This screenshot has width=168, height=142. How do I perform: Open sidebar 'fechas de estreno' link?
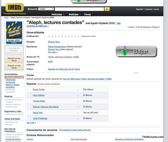pyautogui.click(x=13, y=139)
